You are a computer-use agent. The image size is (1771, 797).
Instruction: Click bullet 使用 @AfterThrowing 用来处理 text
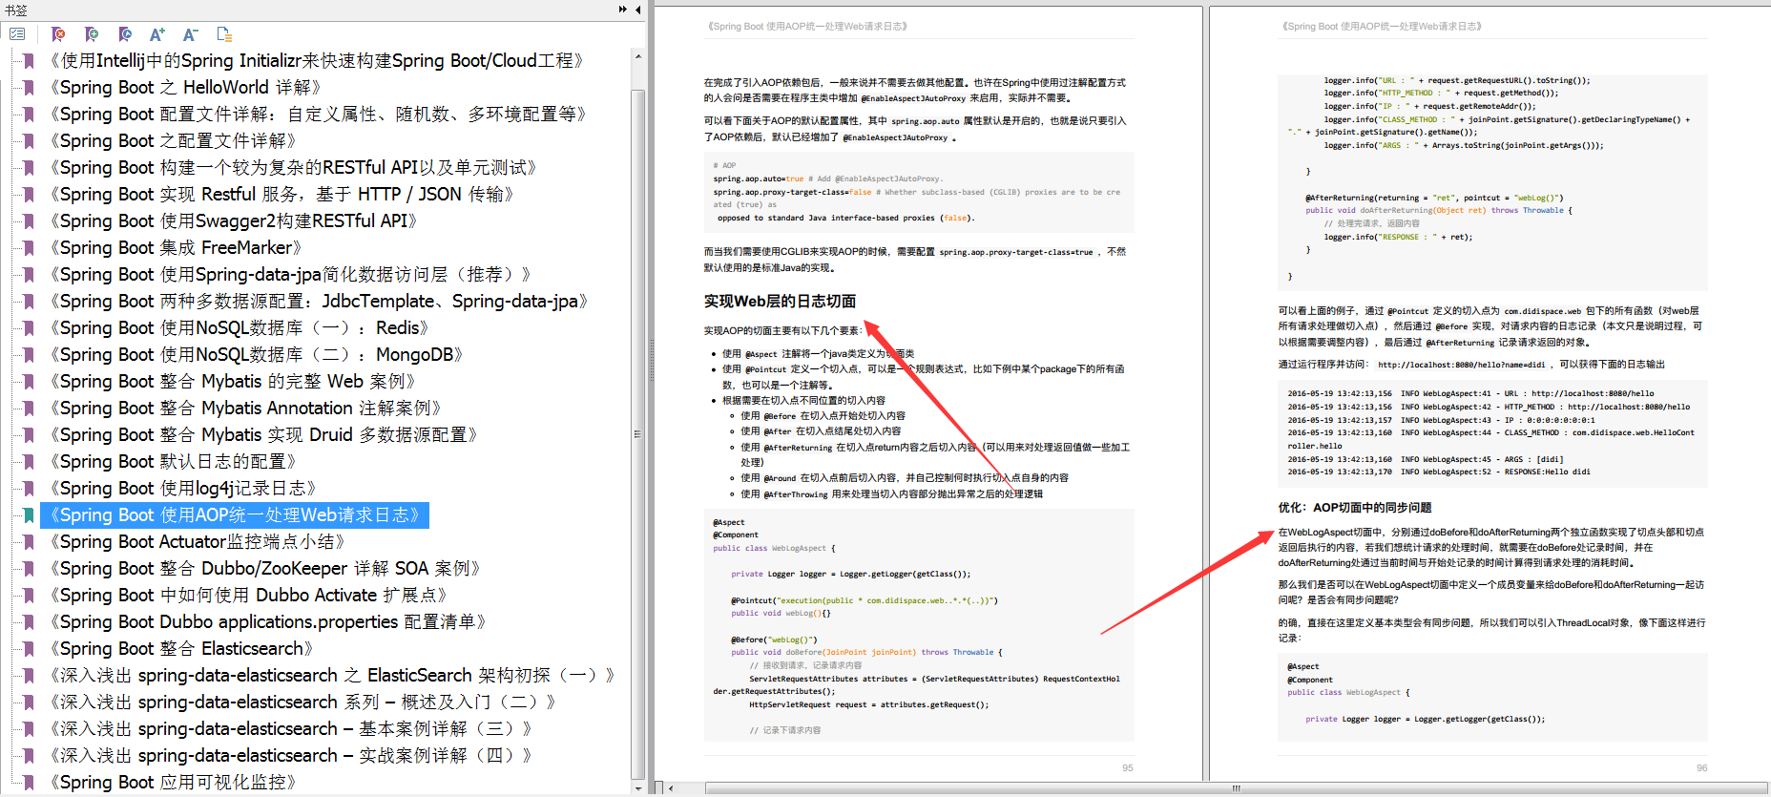tap(891, 494)
